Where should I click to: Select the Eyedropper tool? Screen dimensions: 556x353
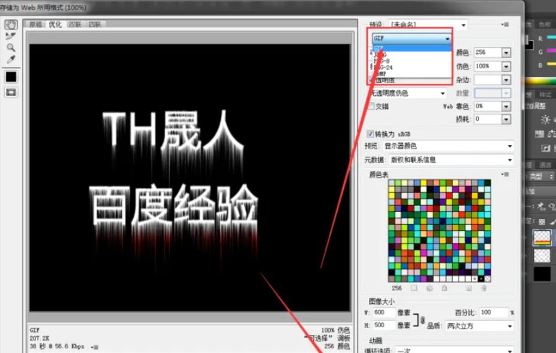click(11, 59)
